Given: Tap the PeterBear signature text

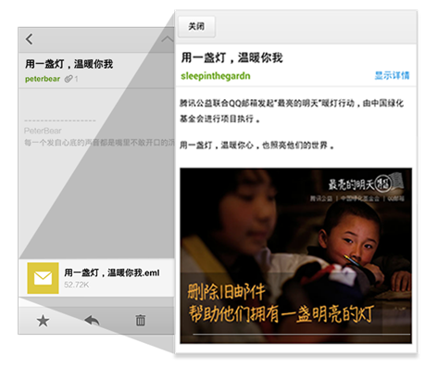Looking at the screenshot, I should pos(43,131).
